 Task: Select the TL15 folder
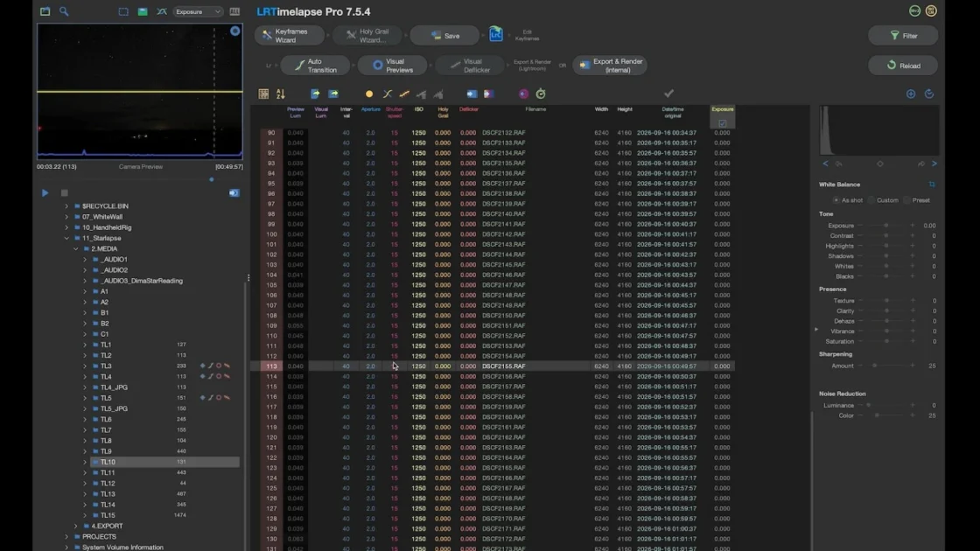[108, 515]
